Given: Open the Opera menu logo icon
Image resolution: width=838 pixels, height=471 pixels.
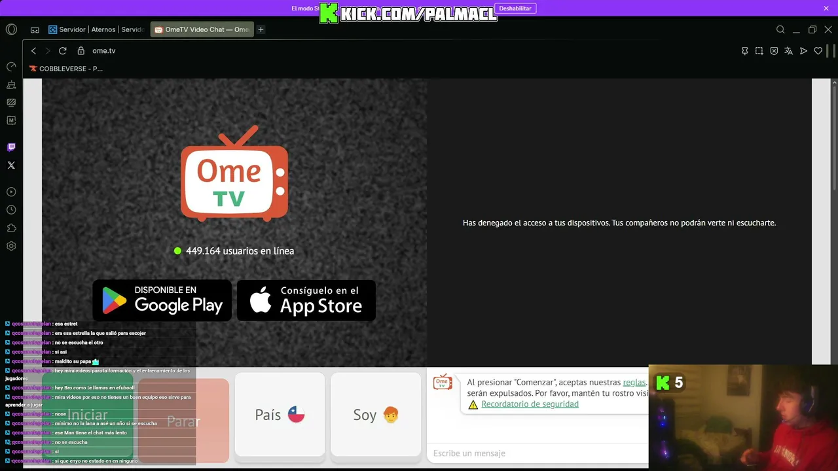Looking at the screenshot, I should [11, 29].
